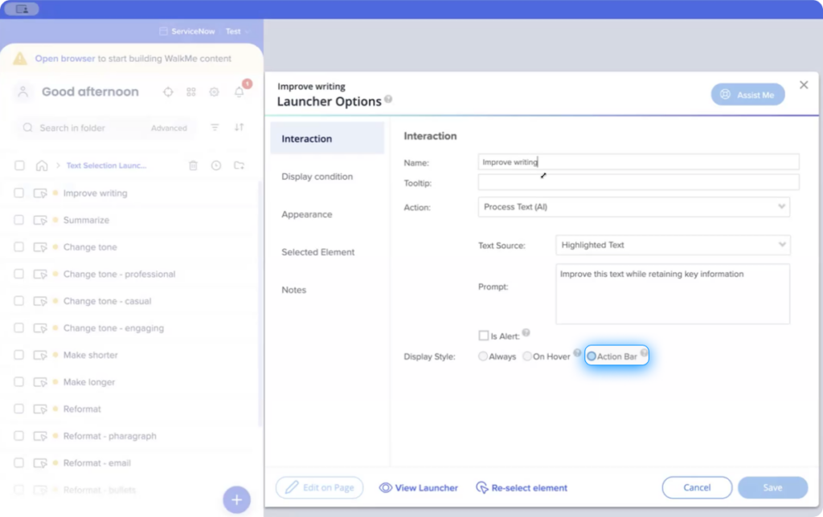Viewport: 823px width, 517px height.
Task: Select the crosshair targeting icon
Action: point(168,92)
